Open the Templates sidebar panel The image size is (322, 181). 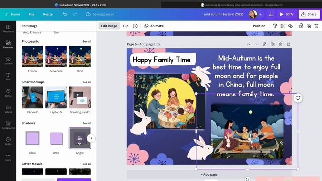pos(8,28)
